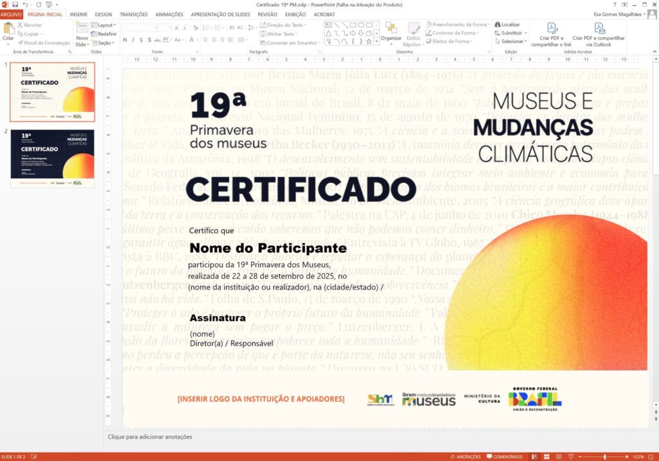Click the Colar (paste) icon
The image size is (659, 461).
point(8,30)
